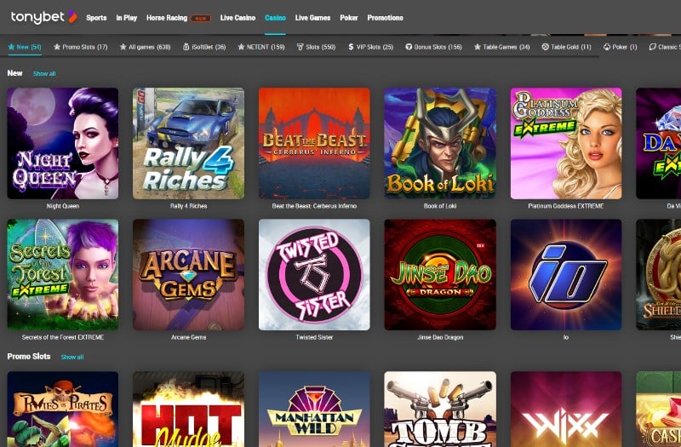Open the Twisted Sister thumbnail
The width and height of the screenshot is (681, 447).
click(314, 274)
